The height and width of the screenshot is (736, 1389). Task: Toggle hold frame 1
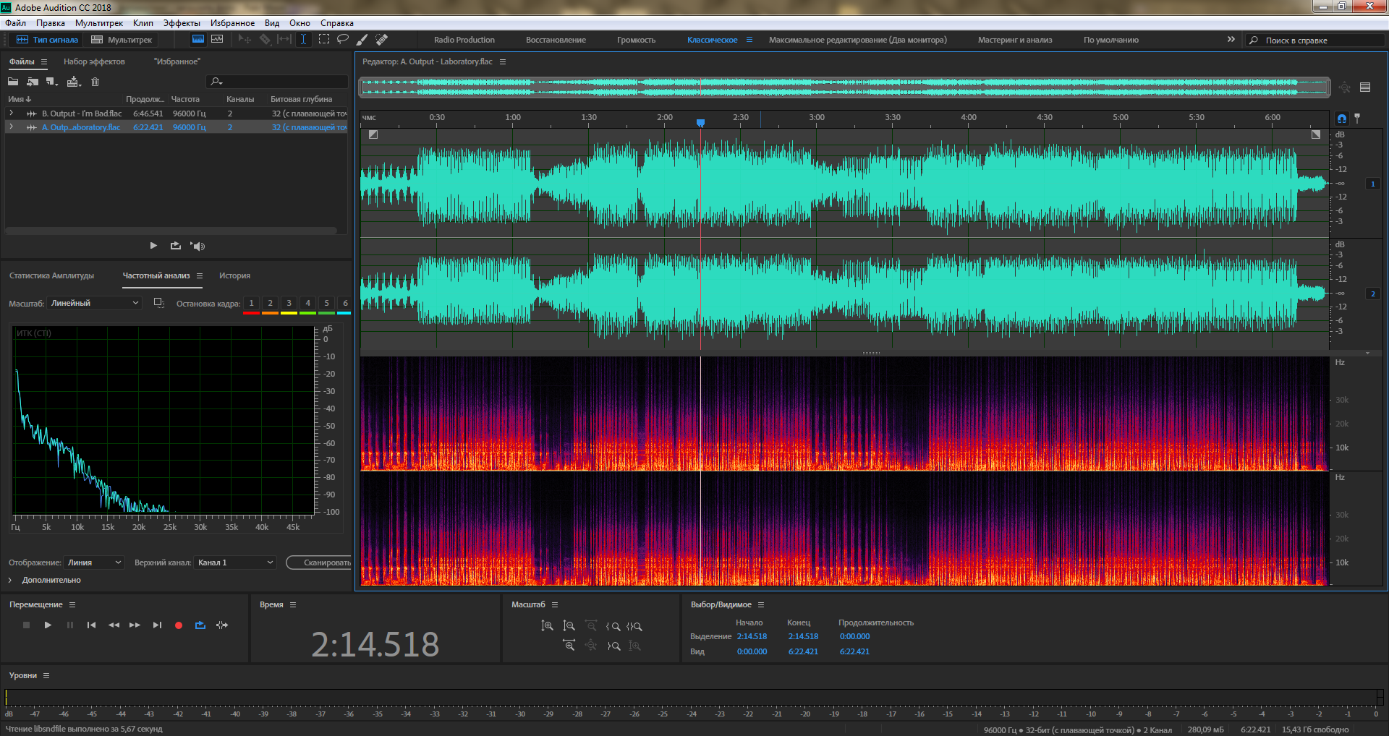point(251,304)
